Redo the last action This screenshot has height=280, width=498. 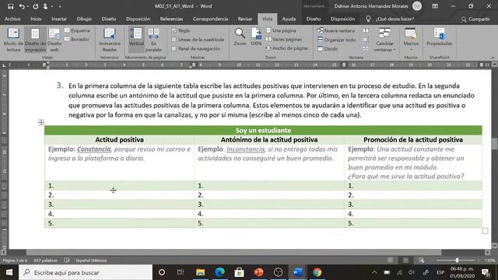click(x=36, y=6)
